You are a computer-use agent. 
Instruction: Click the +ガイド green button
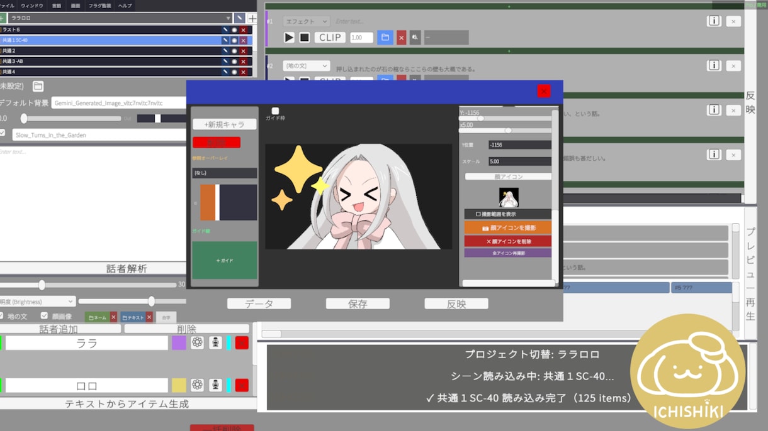click(x=225, y=260)
